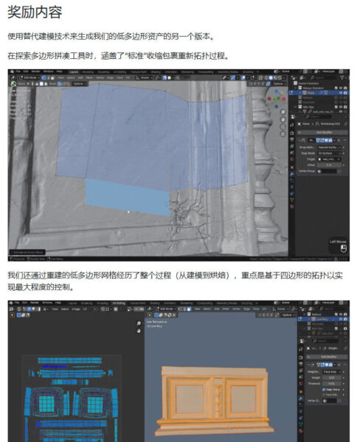Open Object Data tab in upper properties editor
The image size is (357, 442).
292,200
